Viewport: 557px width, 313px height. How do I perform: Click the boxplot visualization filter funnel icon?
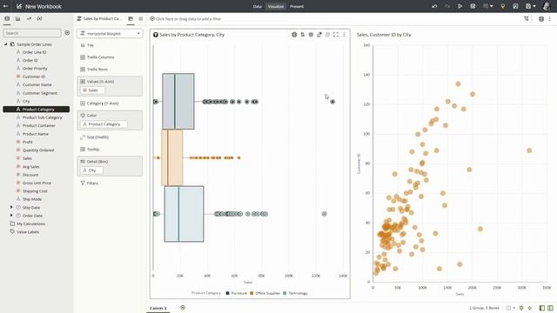click(156, 35)
